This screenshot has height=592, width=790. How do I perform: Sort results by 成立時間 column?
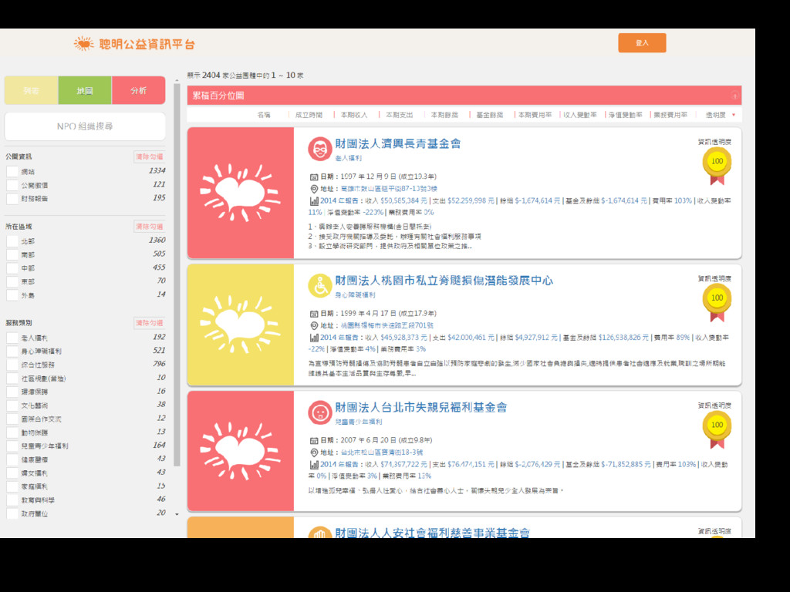pyautogui.click(x=309, y=116)
